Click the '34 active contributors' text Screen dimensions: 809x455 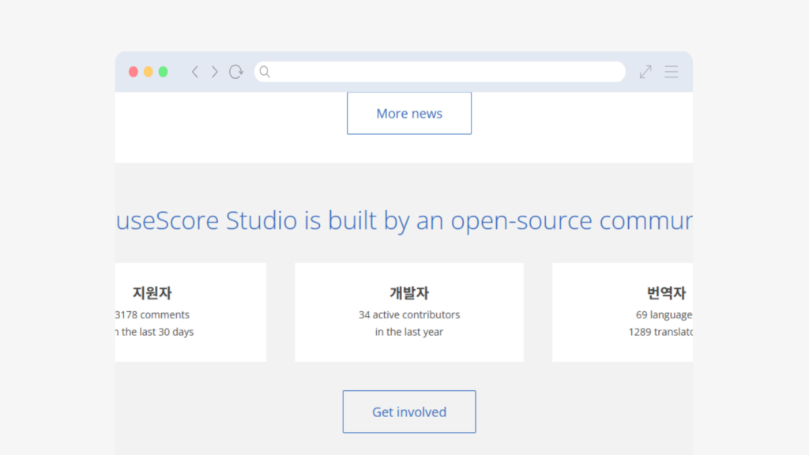pyautogui.click(x=409, y=314)
